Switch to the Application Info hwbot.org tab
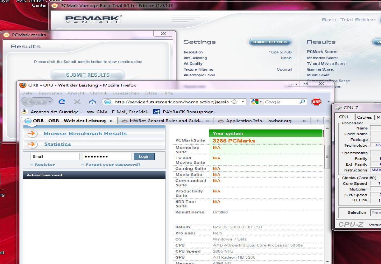381x264 pixels. click(x=262, y=121)
